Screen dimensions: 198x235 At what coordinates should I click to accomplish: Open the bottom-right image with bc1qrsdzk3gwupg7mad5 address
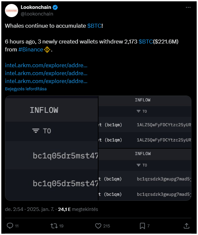(145, 175)
